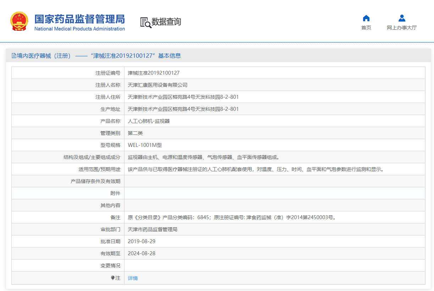Select the 原《分类目录》 remark text
The width and height of the screenshot is (434, 291).
(x=232, y=217)
